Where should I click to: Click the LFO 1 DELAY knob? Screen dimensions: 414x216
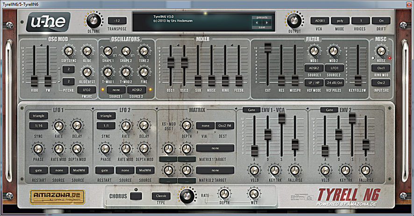click(x=77, y=126)
